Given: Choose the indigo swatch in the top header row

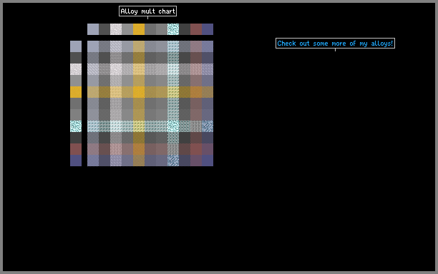Looking at the screenshot, I should click(208, 29).
